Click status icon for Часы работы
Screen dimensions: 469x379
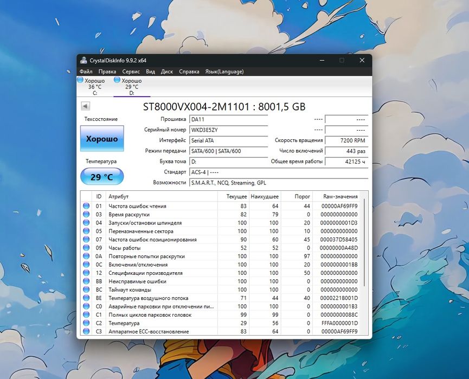(86, 248)
